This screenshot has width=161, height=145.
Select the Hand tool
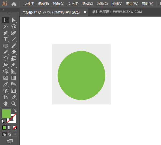pos(6,104)
